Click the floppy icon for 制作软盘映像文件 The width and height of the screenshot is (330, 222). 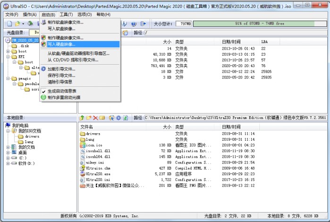[x=43, y=22]
